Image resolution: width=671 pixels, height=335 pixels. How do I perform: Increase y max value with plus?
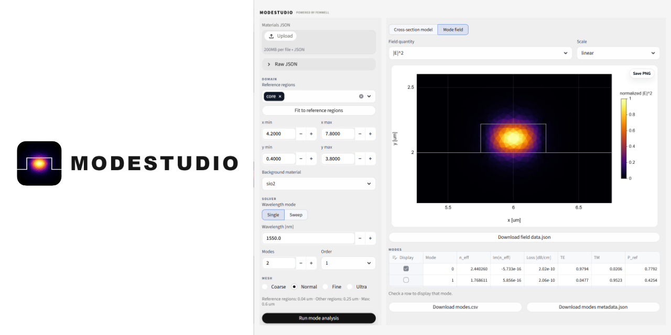point(371,159)
